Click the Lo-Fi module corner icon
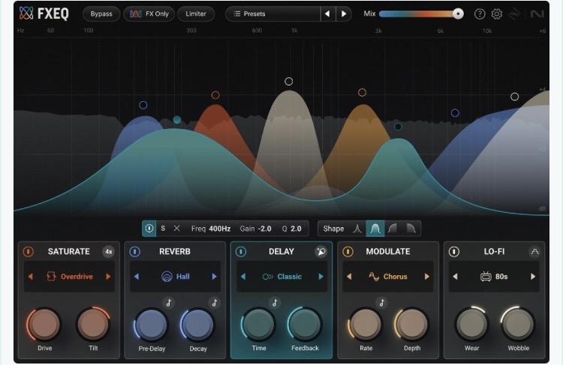This screenshot has height=365, width=563. point(534,252)
